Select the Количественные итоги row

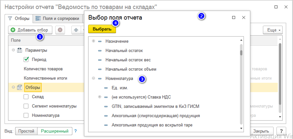pyautogui.click(x=46, y=78)
